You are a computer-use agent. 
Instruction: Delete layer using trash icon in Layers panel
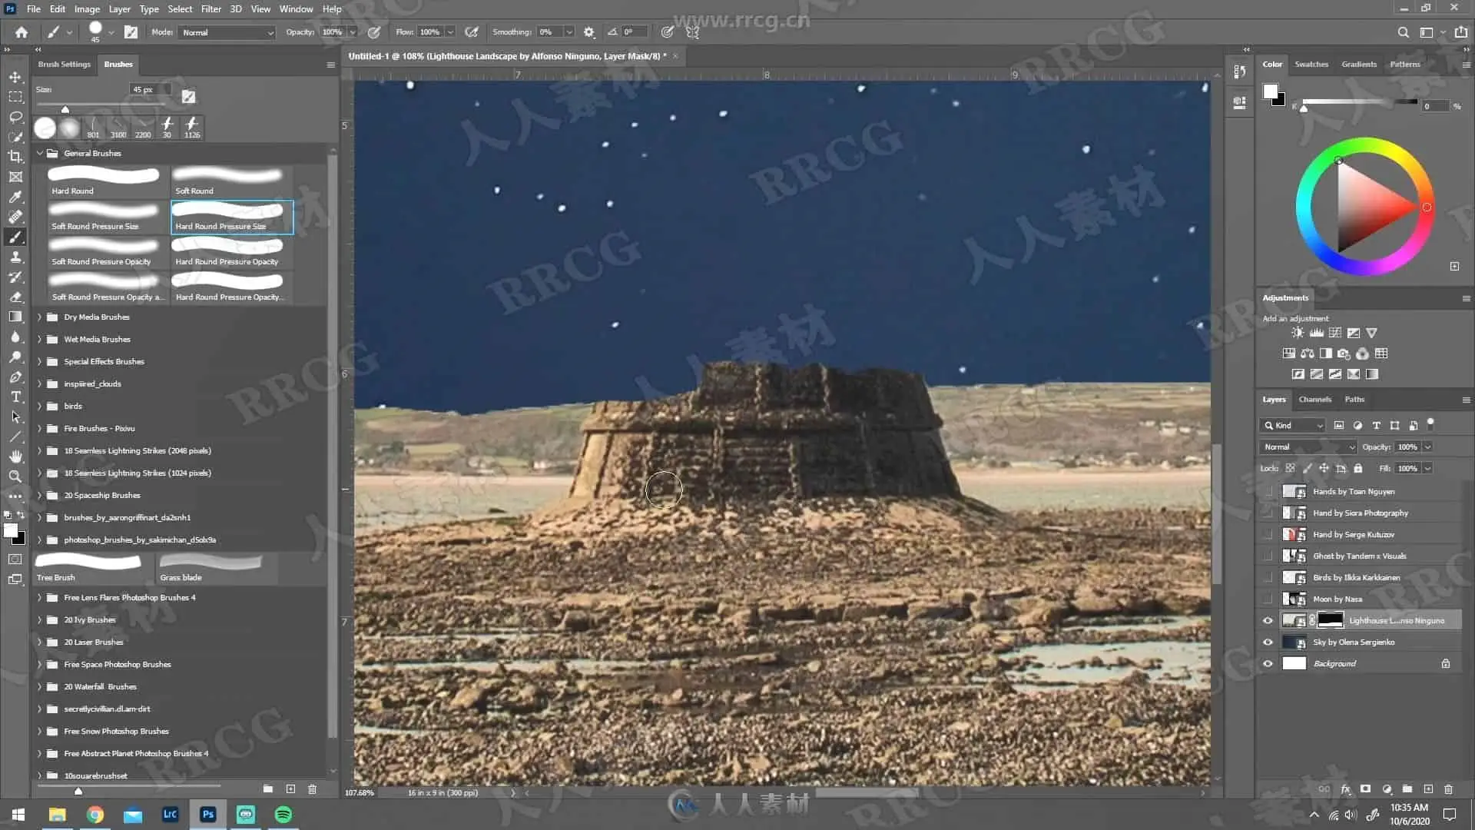point(1448,788)
